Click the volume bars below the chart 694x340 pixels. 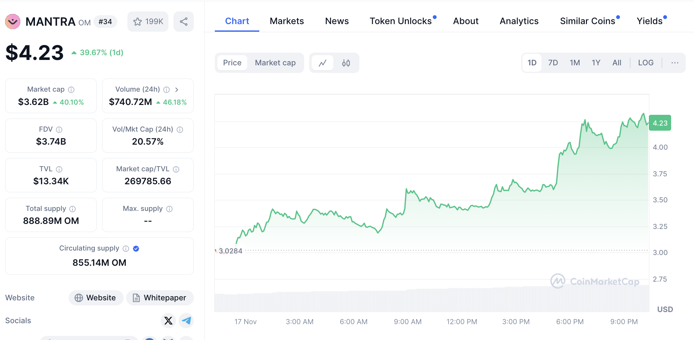point(432,300)
